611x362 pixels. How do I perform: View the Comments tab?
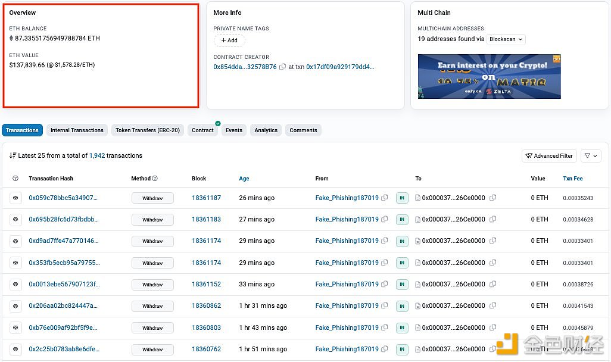click(x=303, y=130)
